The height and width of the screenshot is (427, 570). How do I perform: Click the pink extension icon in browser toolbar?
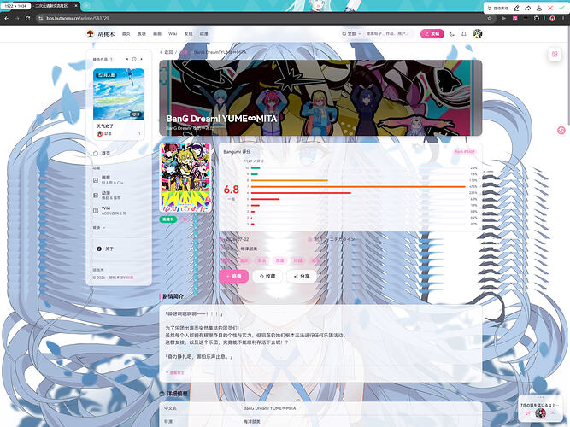(x=514, y=18)
